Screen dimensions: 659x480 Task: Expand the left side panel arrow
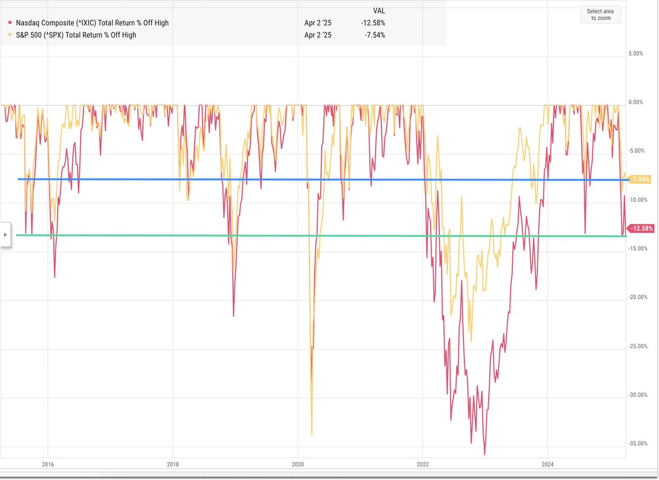coord(5,234)
